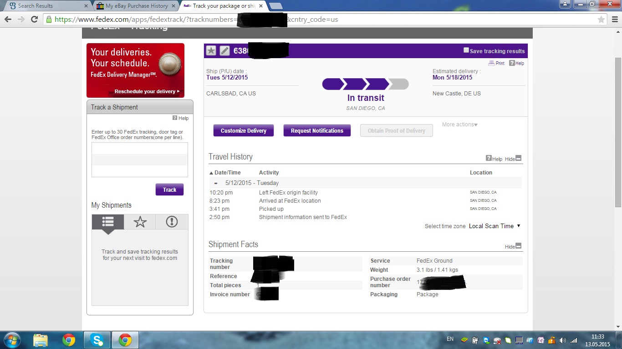Viewport: 622px width, 349px height.
Task: Click the purple Track button
Action: click(x=169, y=189)
